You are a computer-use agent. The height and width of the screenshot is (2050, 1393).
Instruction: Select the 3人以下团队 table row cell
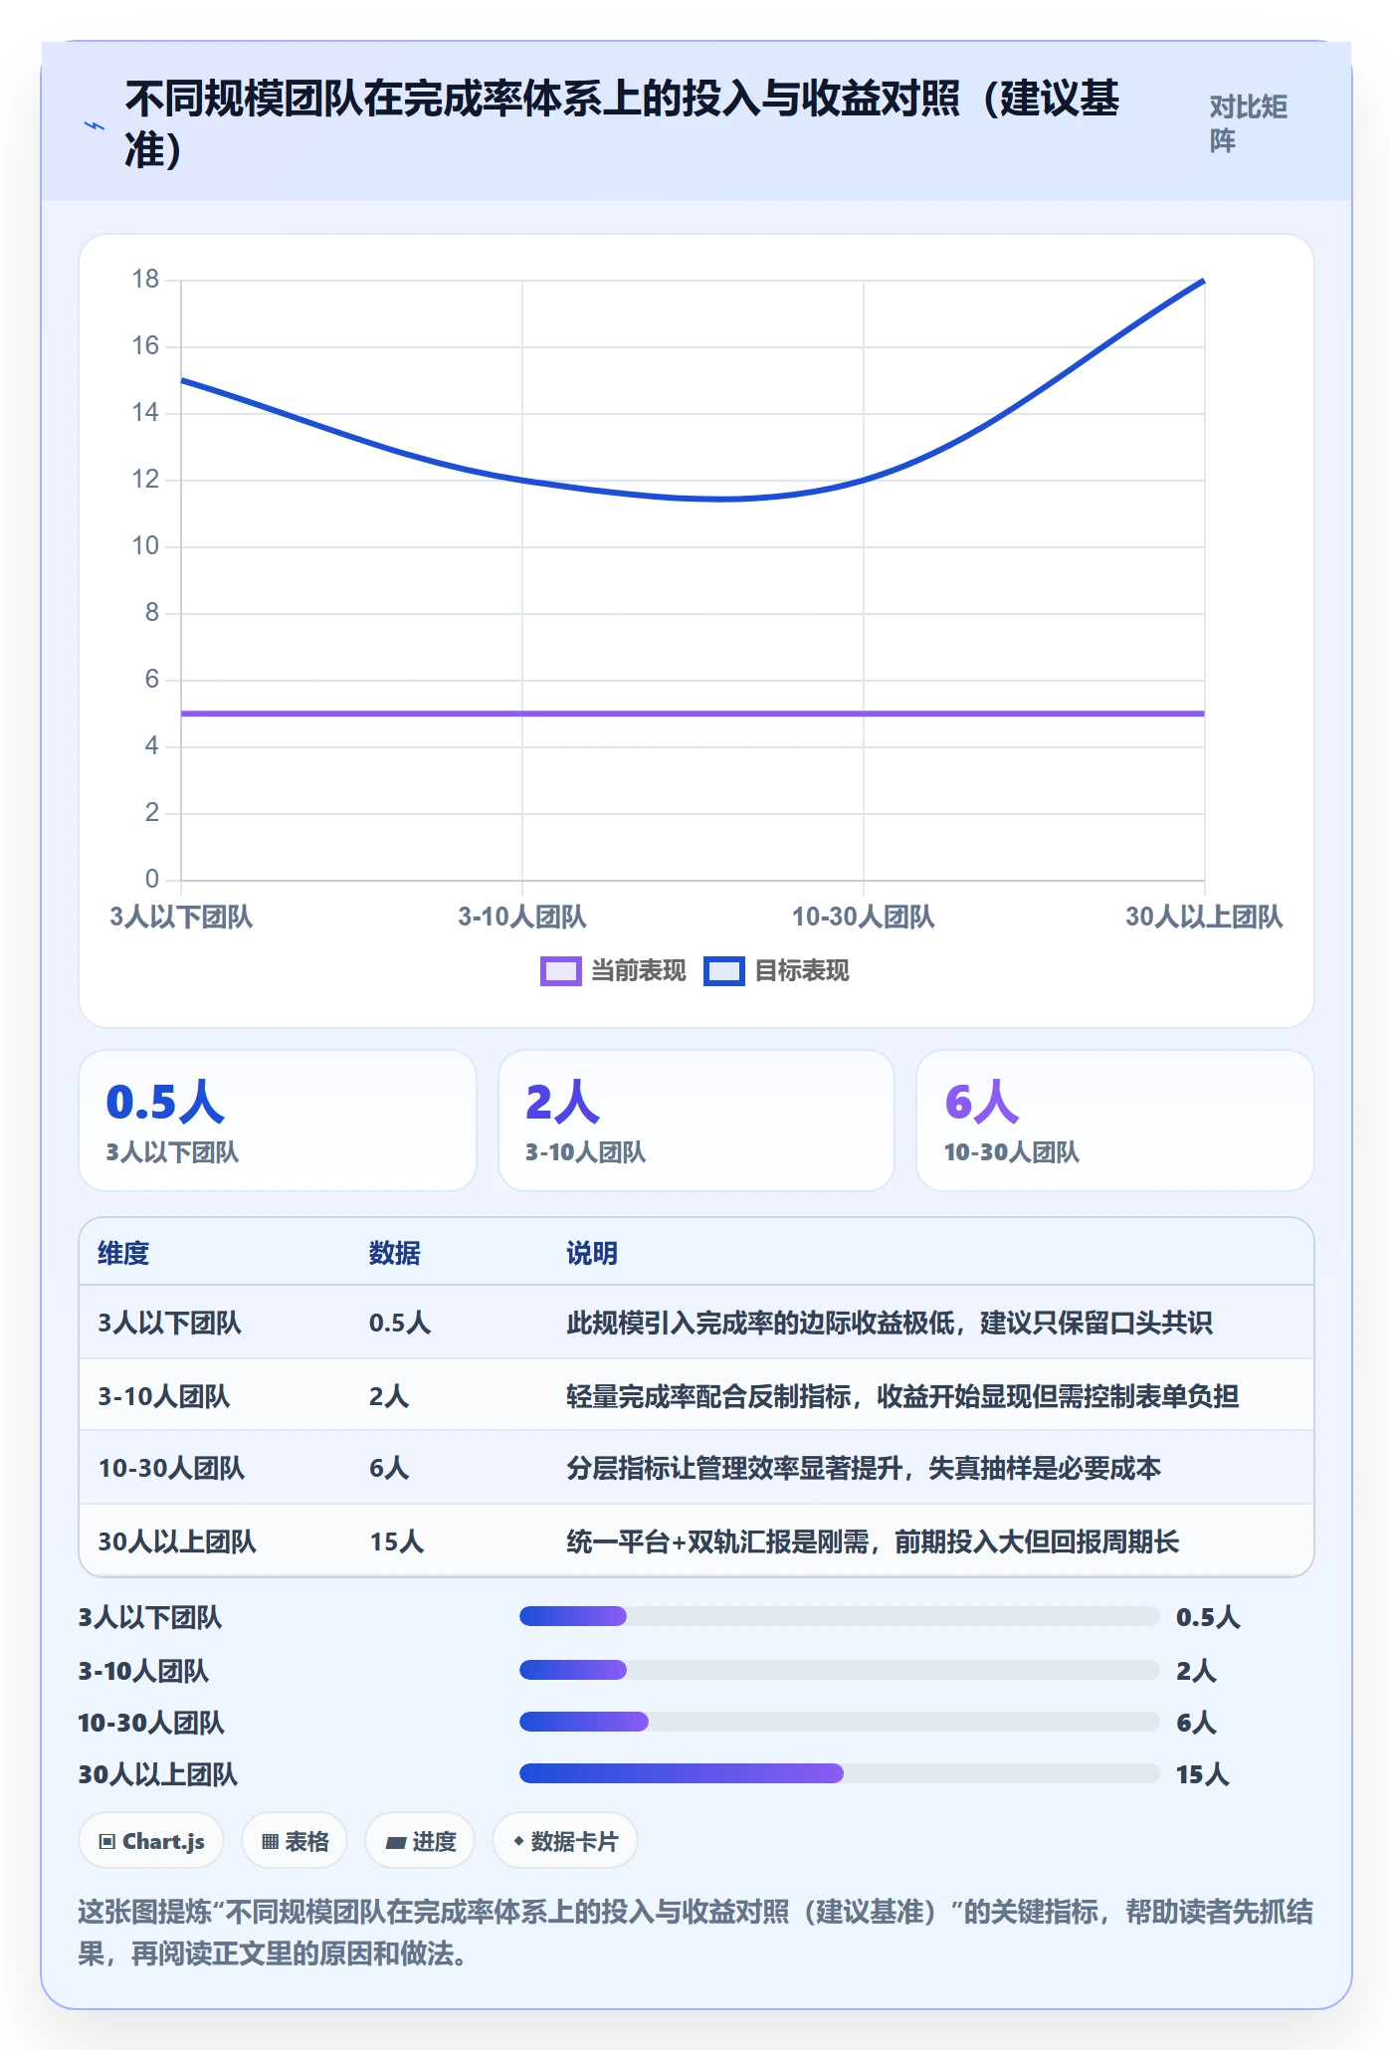pyautogui.click(x=169, y=1323)
